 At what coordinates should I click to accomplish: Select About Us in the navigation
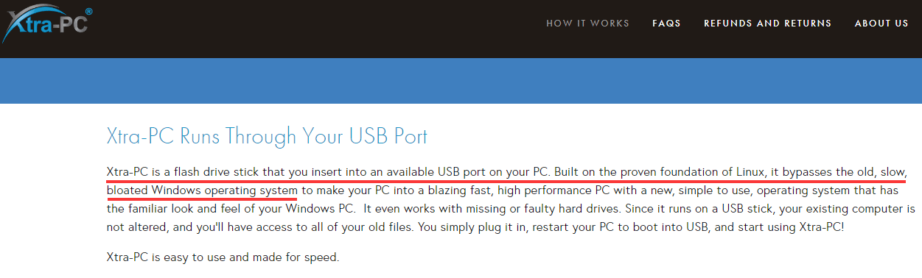[x=881, y=24]
